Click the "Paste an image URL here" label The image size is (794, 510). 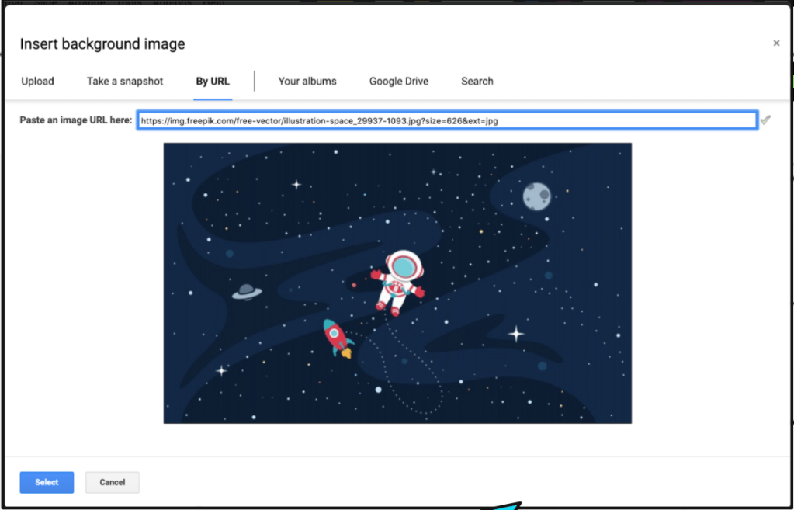click(75, 120)
